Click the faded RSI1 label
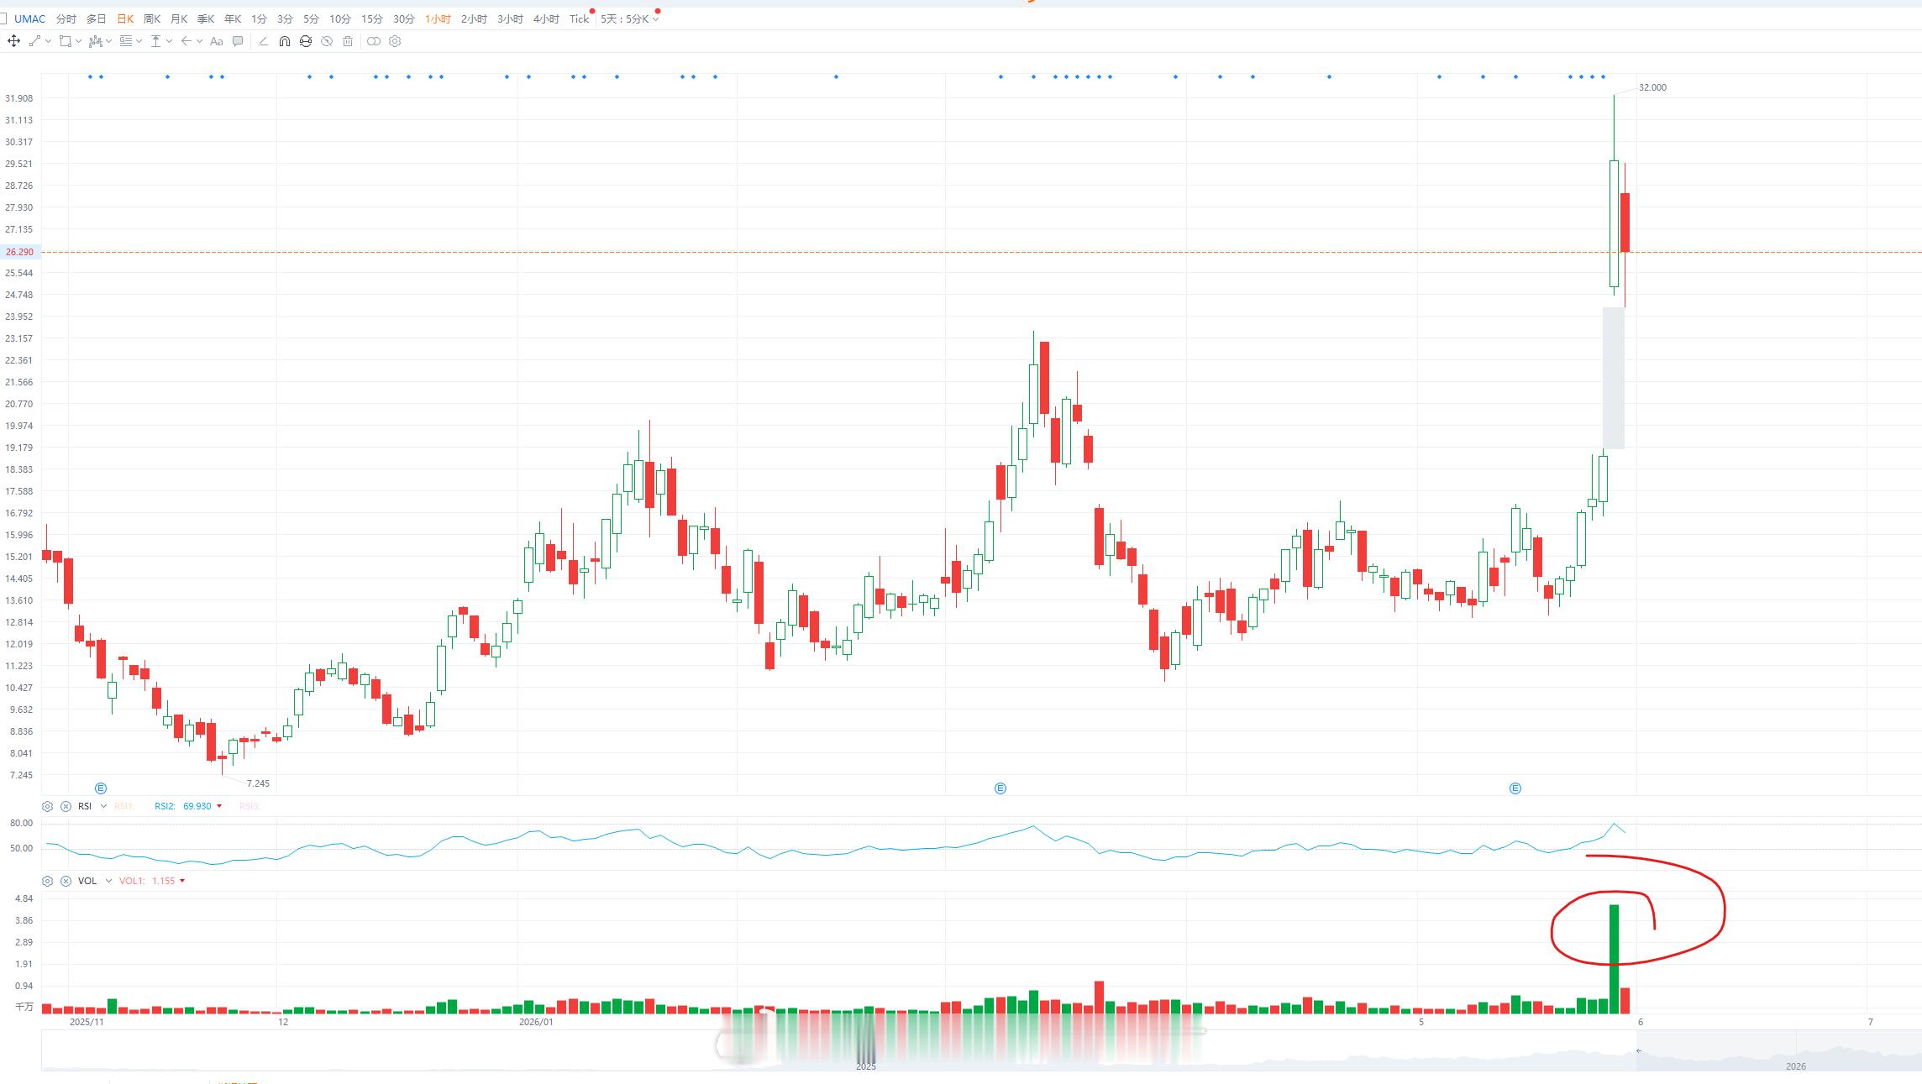This screenshot has height=1084, width=1922. (123, 806)
